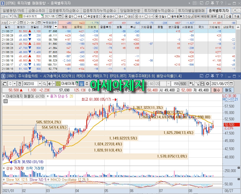Click the grid table icon under the chart legend
Image resolution: width=241 pixels, height=194 pixels.
(6, 101)
